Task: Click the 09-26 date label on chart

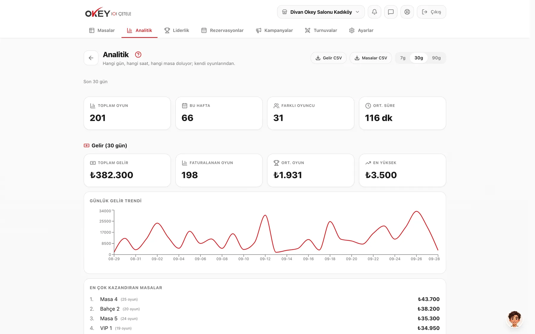Action: pos(416,259)
